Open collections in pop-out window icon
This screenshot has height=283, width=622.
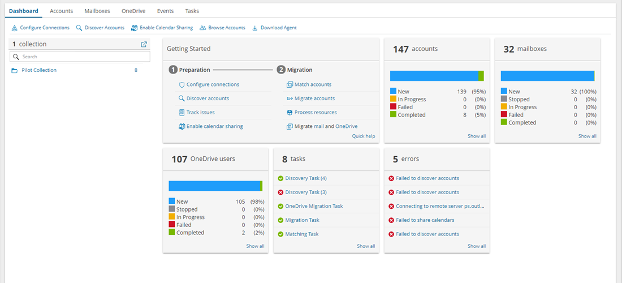pos(144,44)
